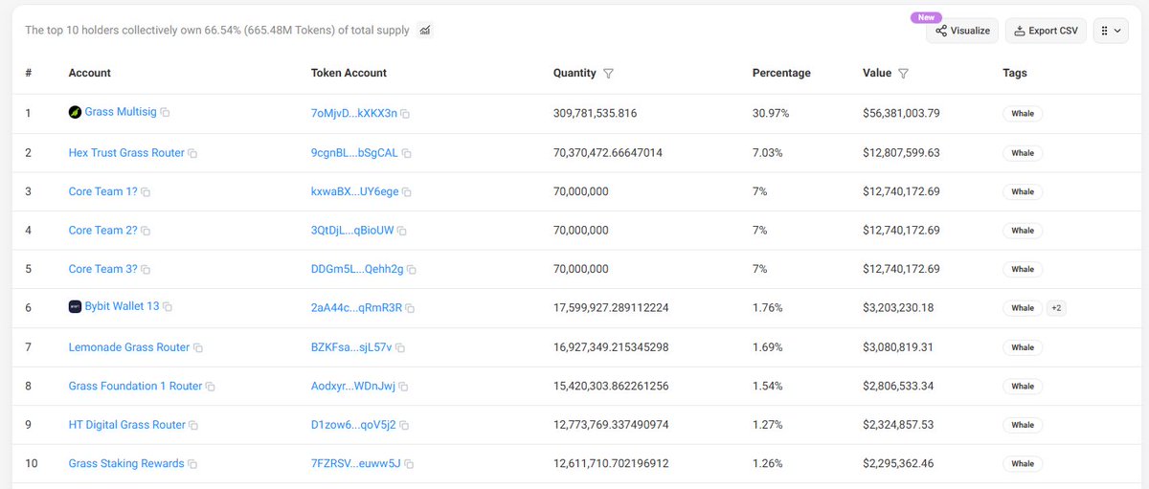This screenshot has width=1149, height=489.
Task: Copy the Bybit Wallet 13 account address
Action: pos(168,307)
